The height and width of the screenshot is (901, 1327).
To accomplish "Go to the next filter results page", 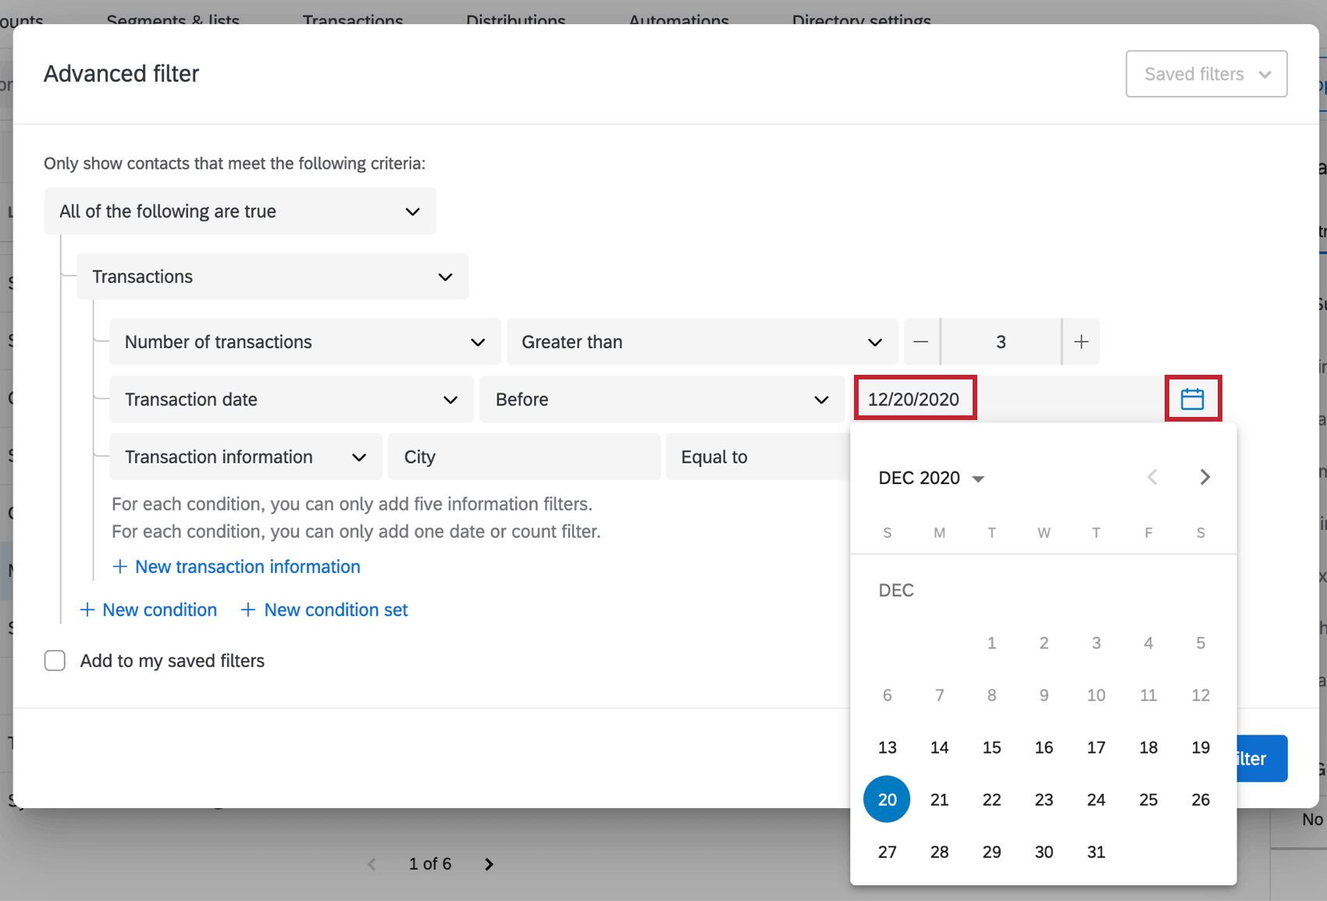I will pyautogui.click(x=489, y=864).
